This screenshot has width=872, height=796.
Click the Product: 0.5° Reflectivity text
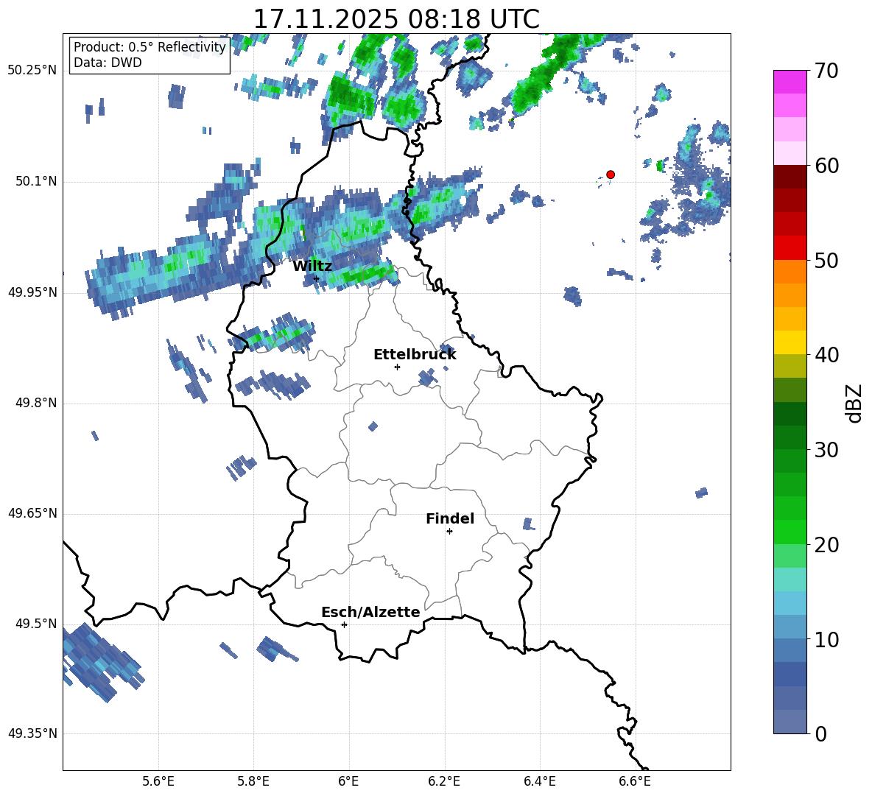coord(150,48)
